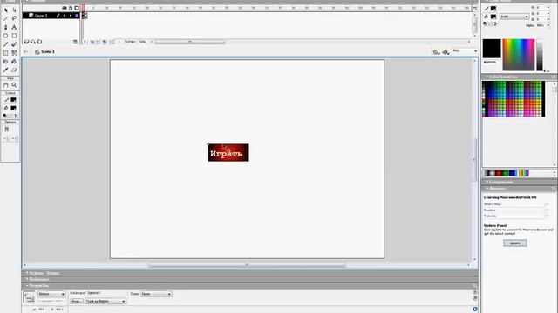This screenshot has height=313, width=558.
Task: Click the Color Mixer brightness slider
Action: pos(540,55)
